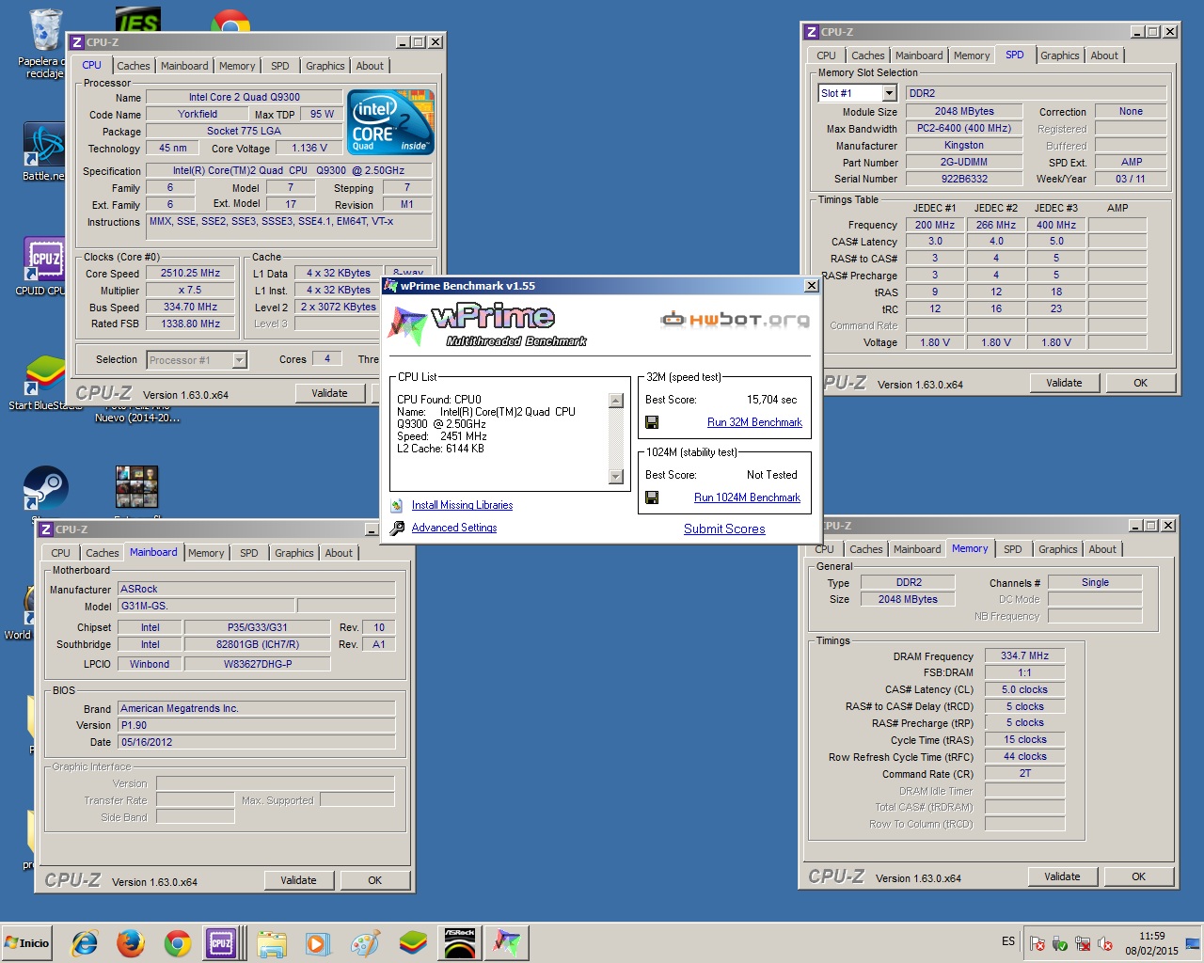Click the Submit Scores link
1204x963 pixels.
coord(724,529)
